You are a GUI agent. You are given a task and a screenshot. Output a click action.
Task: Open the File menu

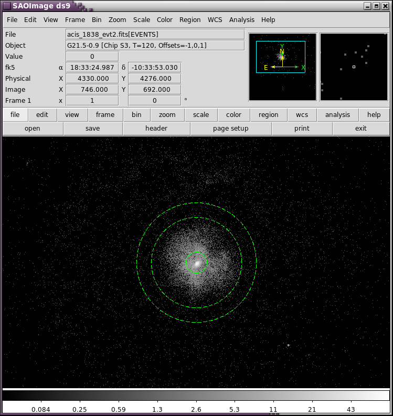12,20
